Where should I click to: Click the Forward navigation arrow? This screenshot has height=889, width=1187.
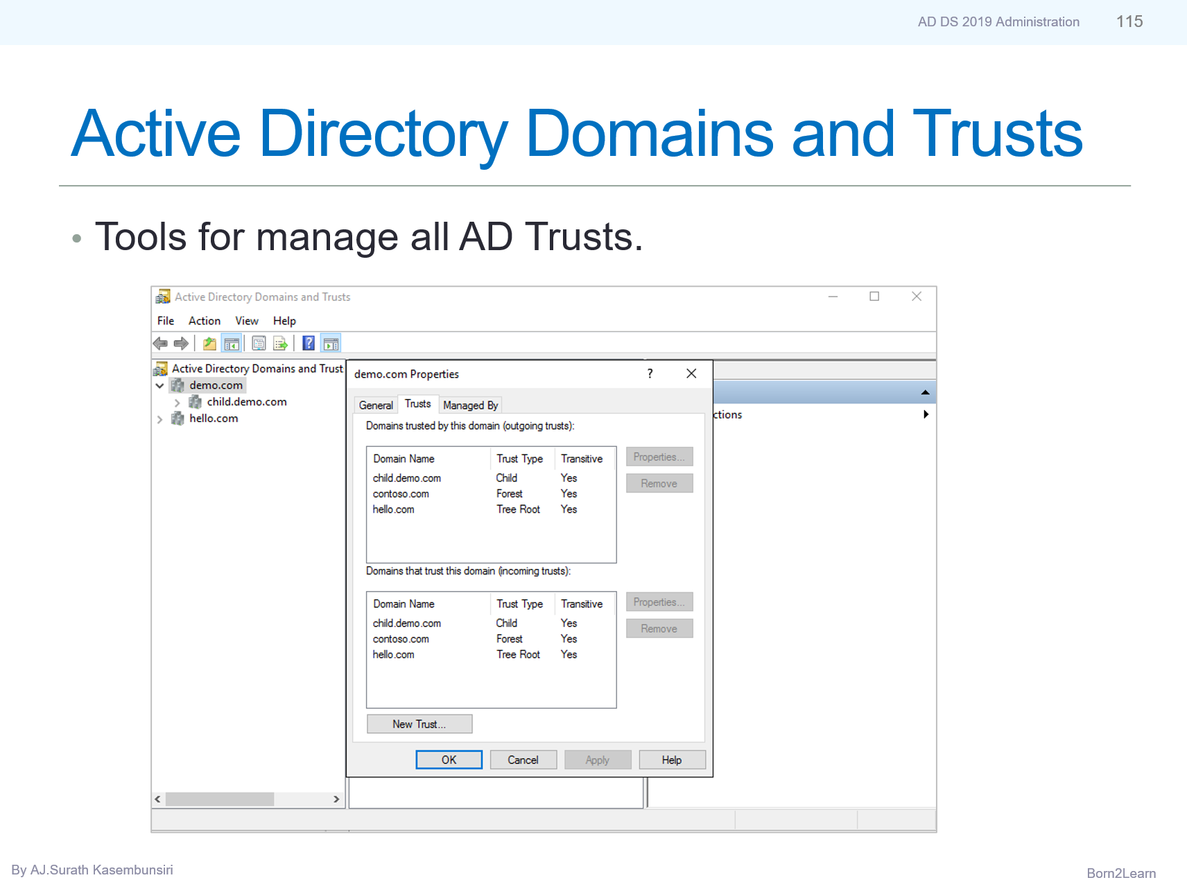pos(181,343)
